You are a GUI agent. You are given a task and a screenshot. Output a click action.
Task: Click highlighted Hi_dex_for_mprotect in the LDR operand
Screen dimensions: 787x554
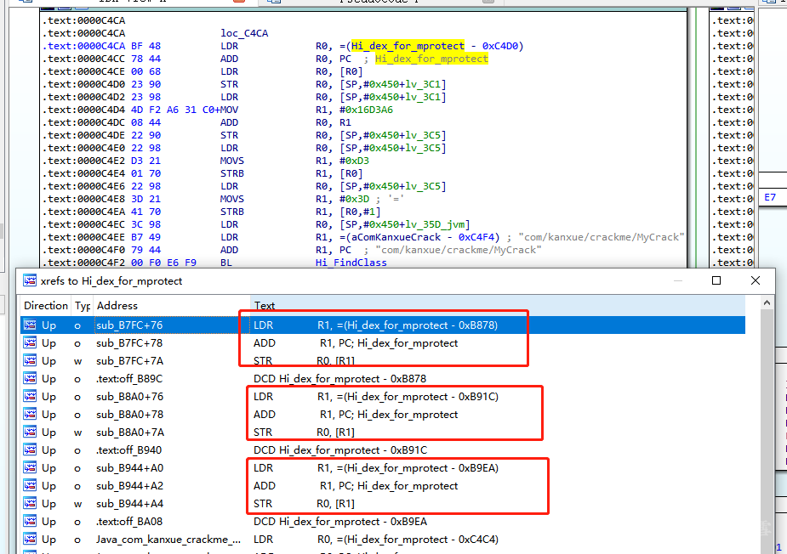(x=408, y=46)
